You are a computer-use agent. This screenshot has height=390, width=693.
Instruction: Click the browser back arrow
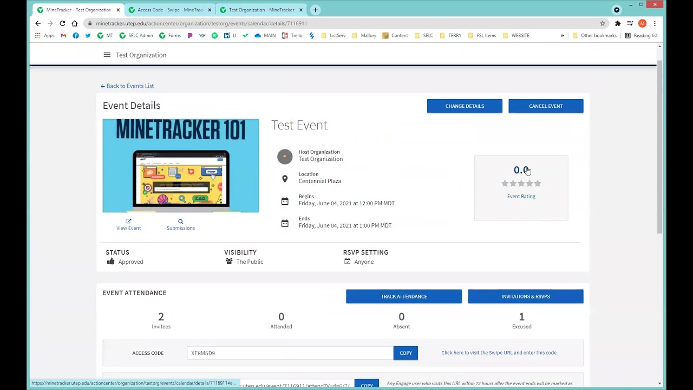tap(38, 23)
